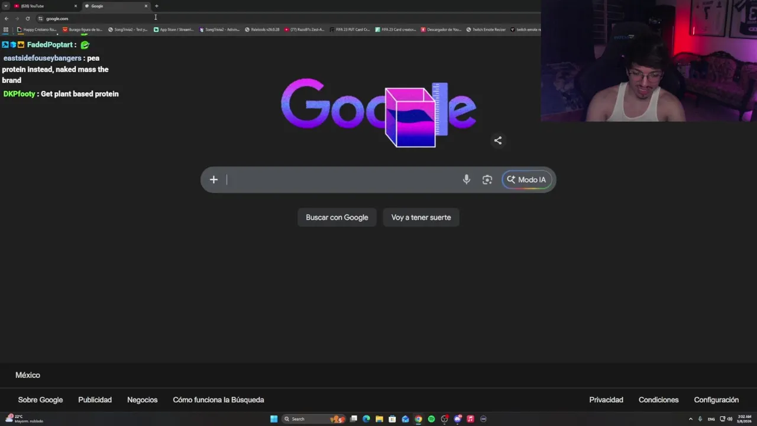Click FadedPoptart username in chat overlay
This screenshot has width=757, height=426.
(50, 45)
